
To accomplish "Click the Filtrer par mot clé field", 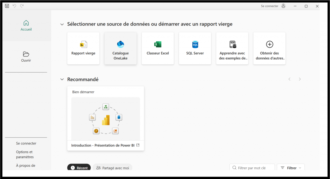I will coord(252,168).
